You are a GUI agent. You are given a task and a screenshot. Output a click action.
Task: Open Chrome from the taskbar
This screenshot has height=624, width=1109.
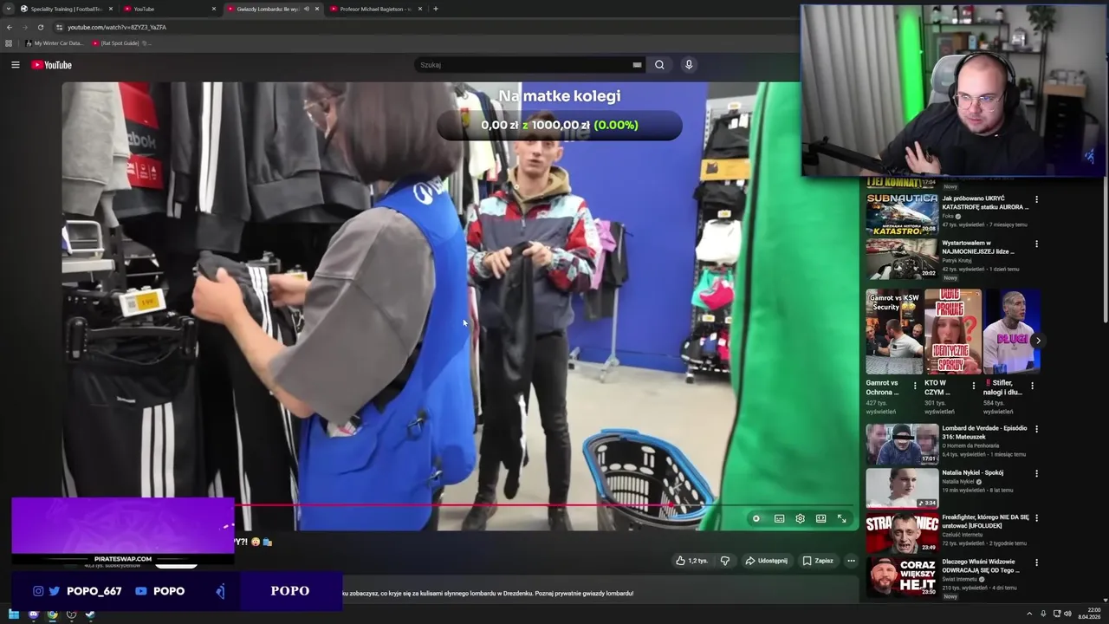52,614
